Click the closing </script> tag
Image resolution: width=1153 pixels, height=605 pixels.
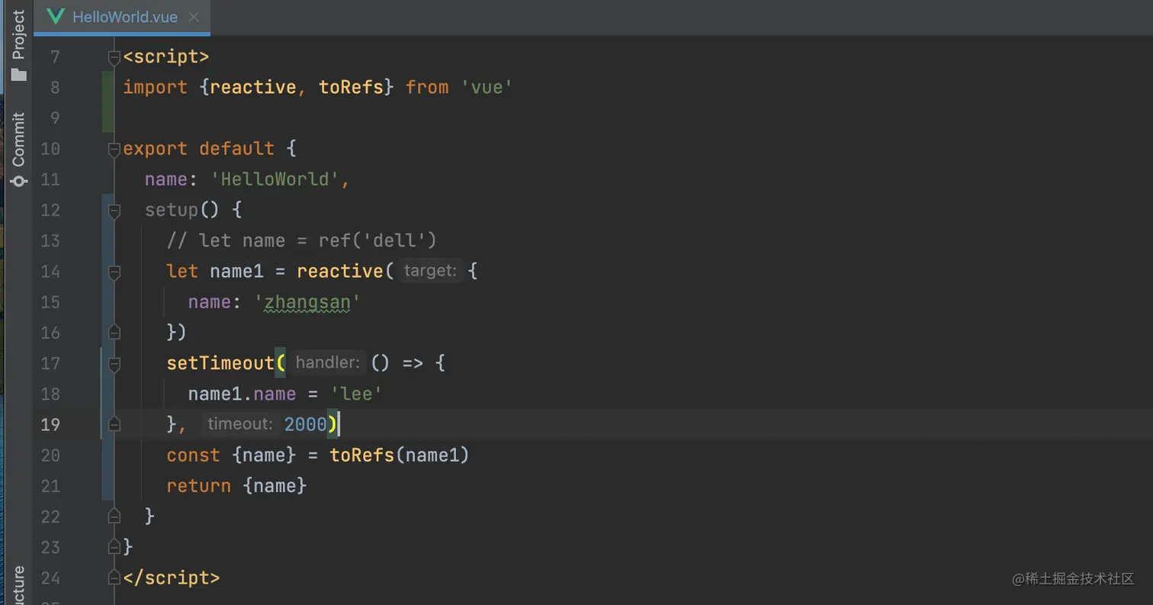(x=172, y=578)
